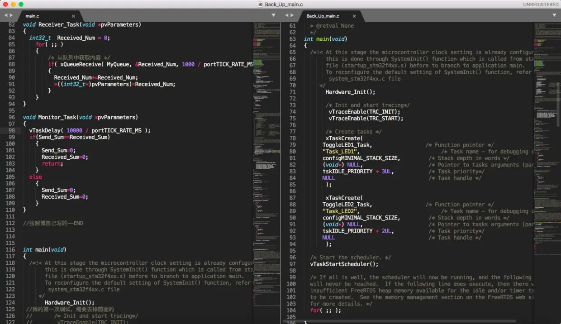The width and height of the screenshot is (561, 324).
Task: Click "int main(void)" in the main.c pane
Action: [x=44, y=250]
